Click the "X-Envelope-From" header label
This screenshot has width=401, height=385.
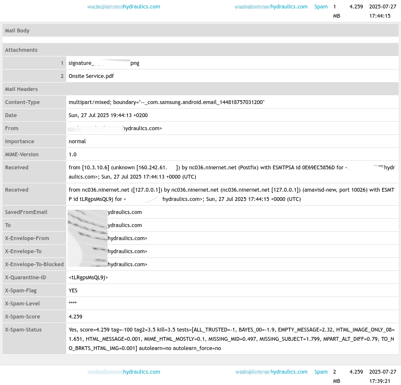pyautogui.click(x=27, y=238)
